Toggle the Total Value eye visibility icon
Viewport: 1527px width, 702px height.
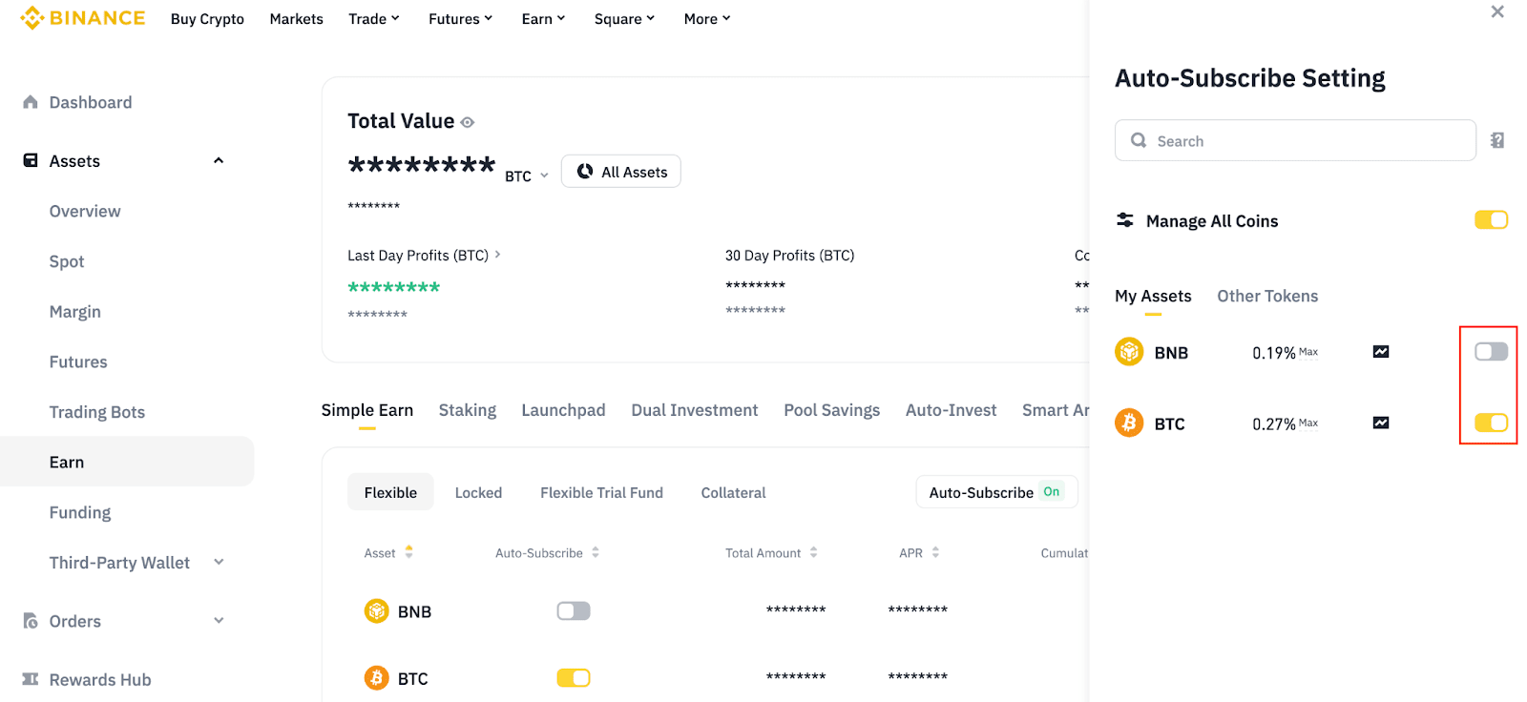468,122
